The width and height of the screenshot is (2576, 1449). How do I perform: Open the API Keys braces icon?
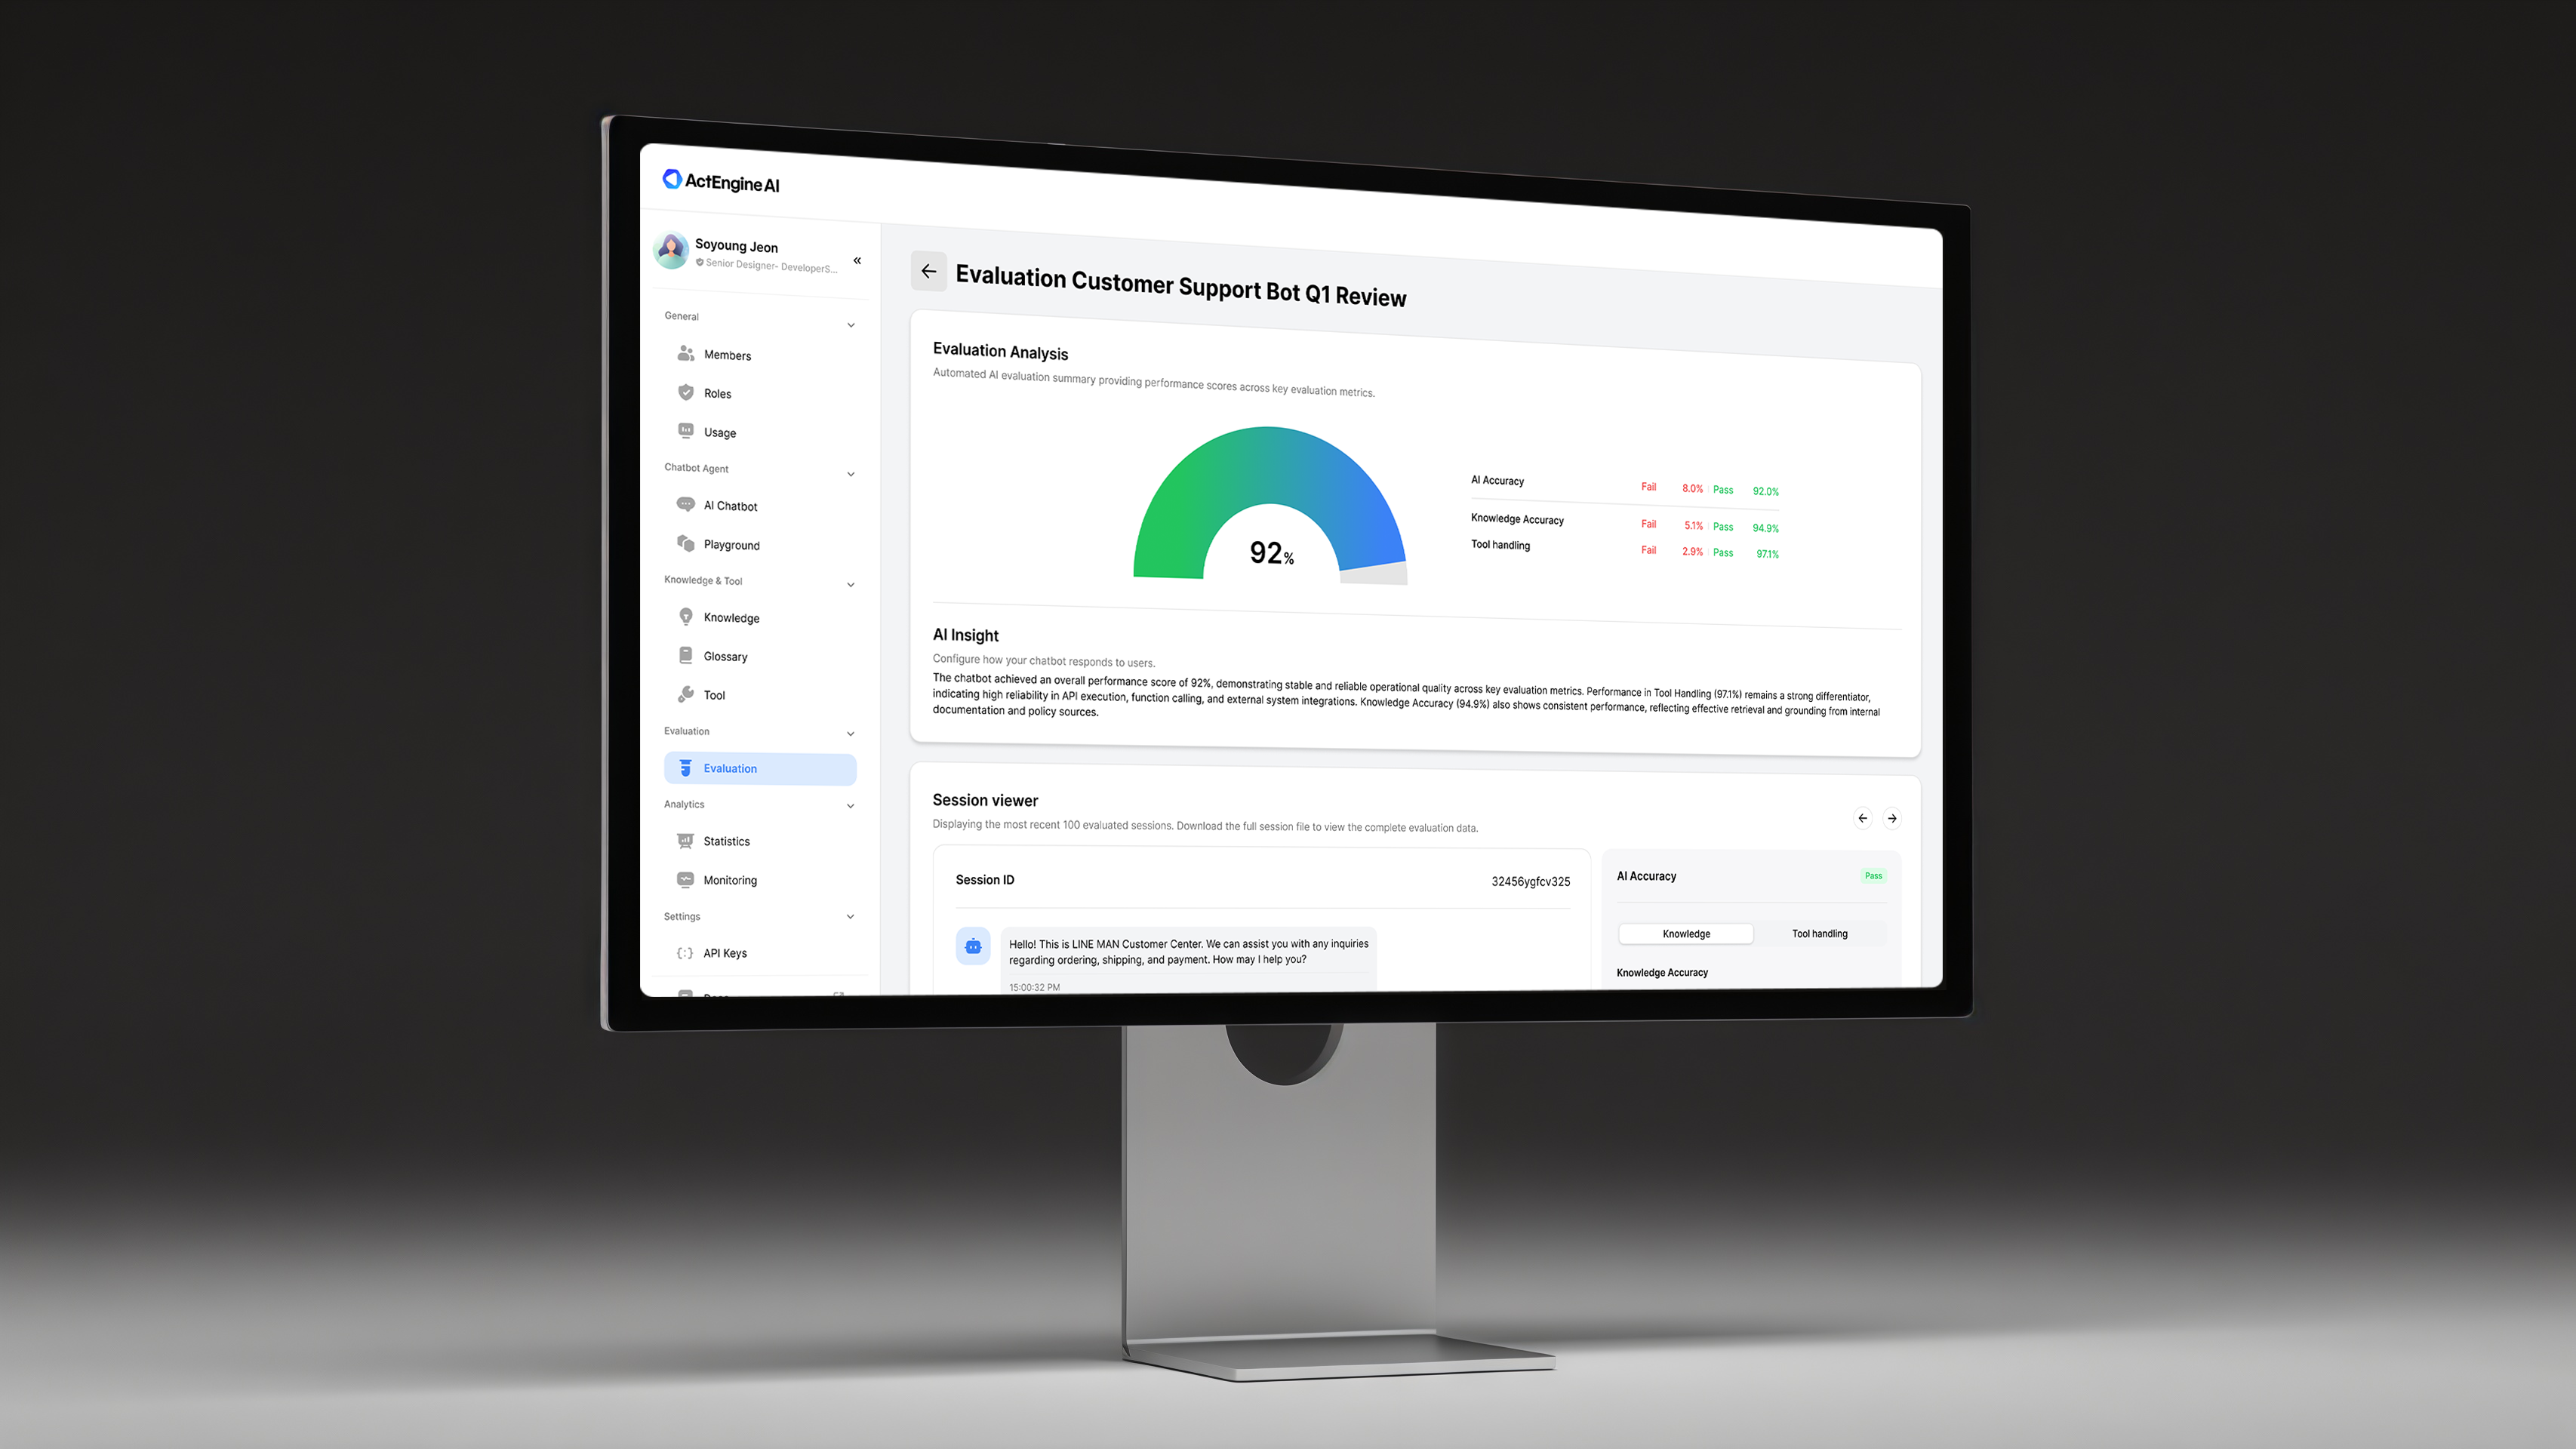pyautogui.click(x=685, y=953)
